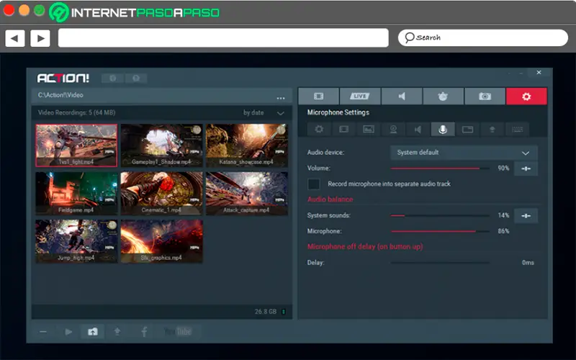Viewport: 576px width, 360px height.
Task: Open the screenshot camera tab
Action: pos(485,96)
